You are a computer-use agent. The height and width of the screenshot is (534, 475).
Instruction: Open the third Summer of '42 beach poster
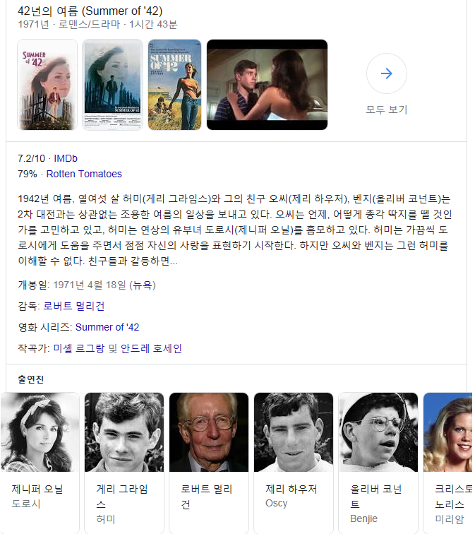(174, 85)
